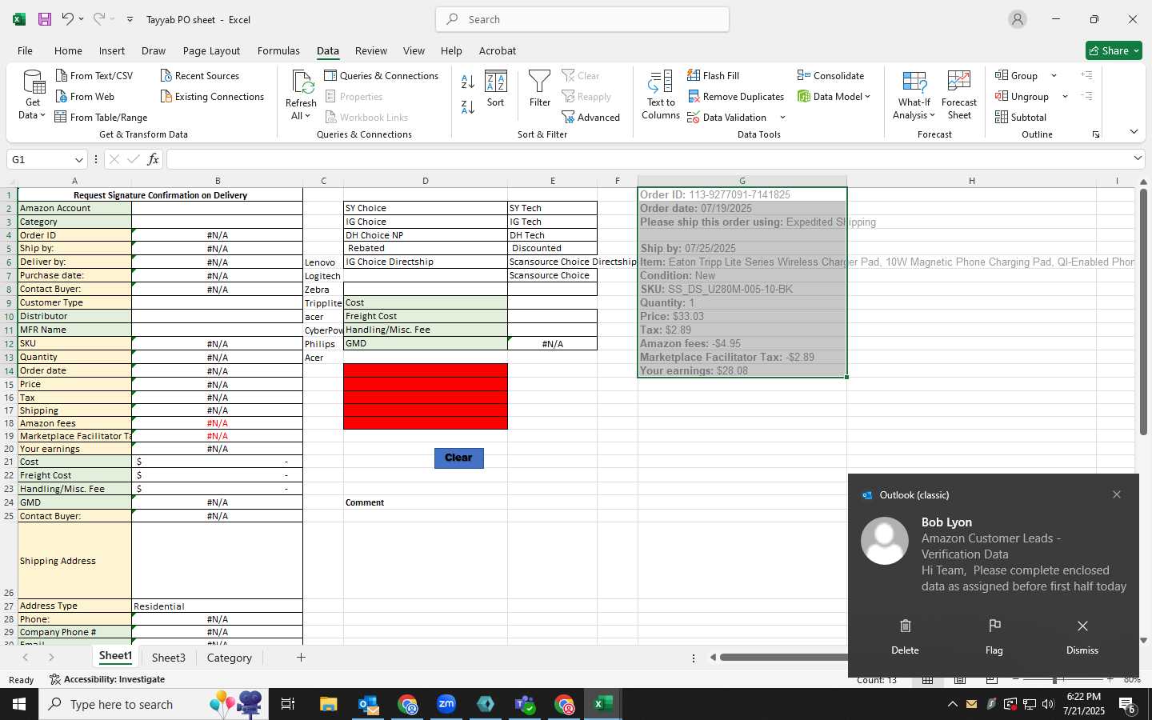Open the File tab
The image size is (1152, 720).
[25, 50]
